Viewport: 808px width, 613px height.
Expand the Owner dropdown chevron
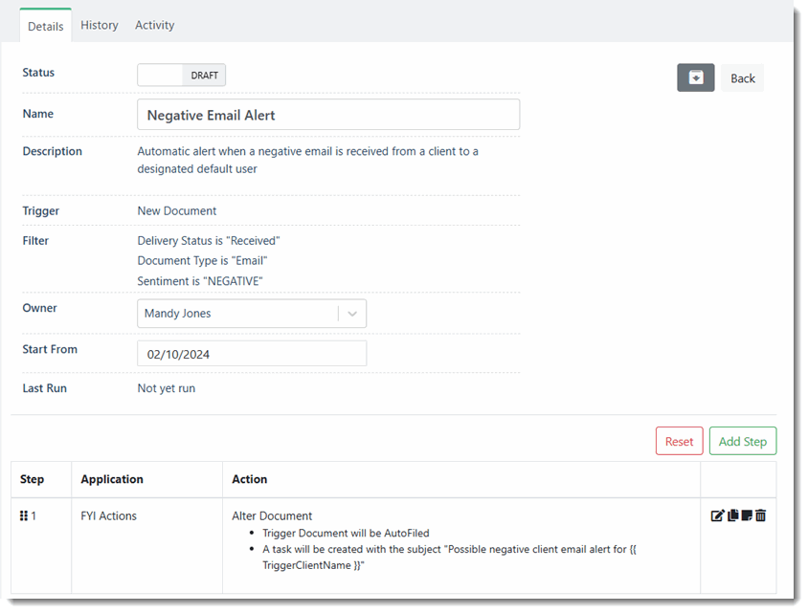(352, 314)
